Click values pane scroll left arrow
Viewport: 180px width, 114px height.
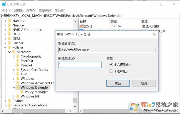[81, 111]
